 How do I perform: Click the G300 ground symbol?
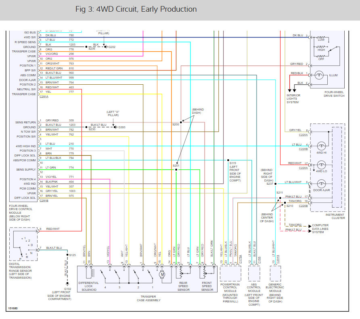coord(116,127)
